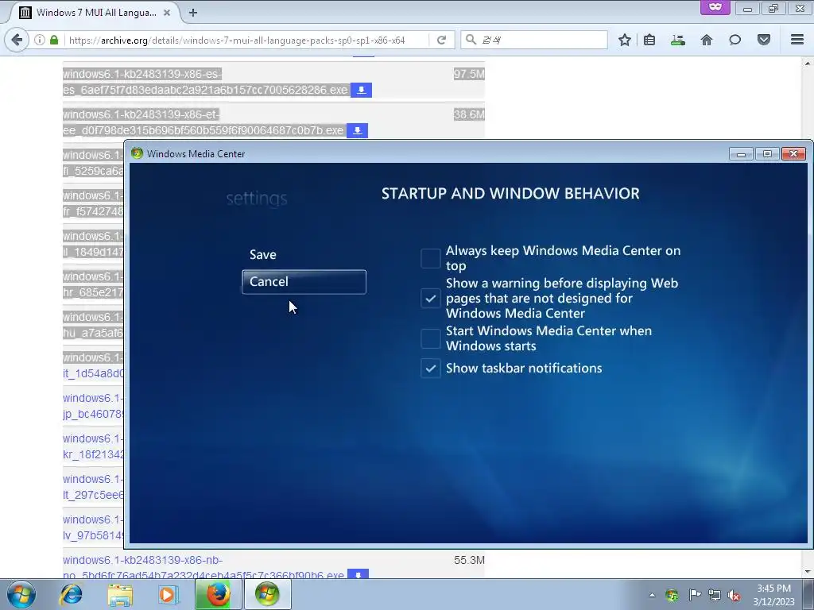Launch Internet Explorer from the taskbar
This screenshot has width=814, height=610.
(71, 594)
